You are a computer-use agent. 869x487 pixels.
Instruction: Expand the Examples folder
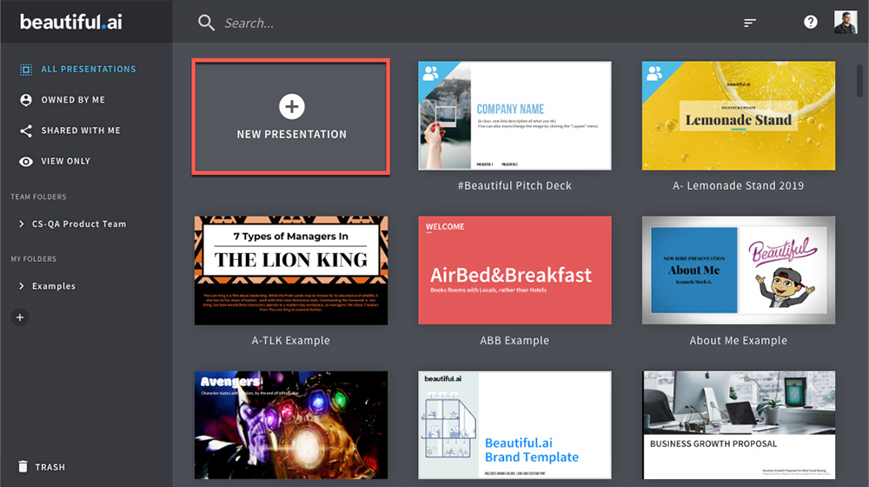click(22, 286)
